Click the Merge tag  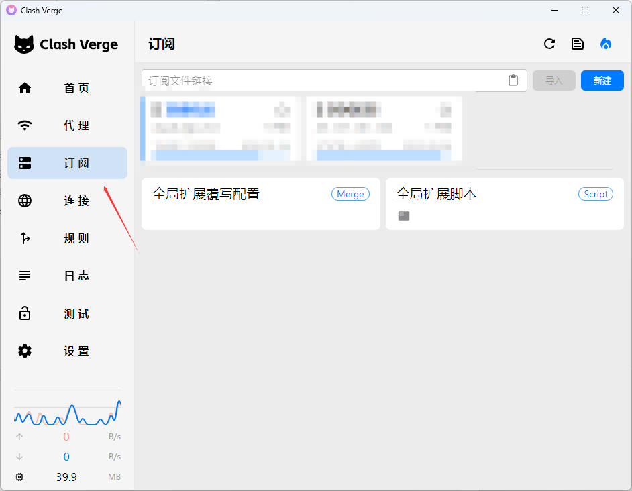coord(350,194)
